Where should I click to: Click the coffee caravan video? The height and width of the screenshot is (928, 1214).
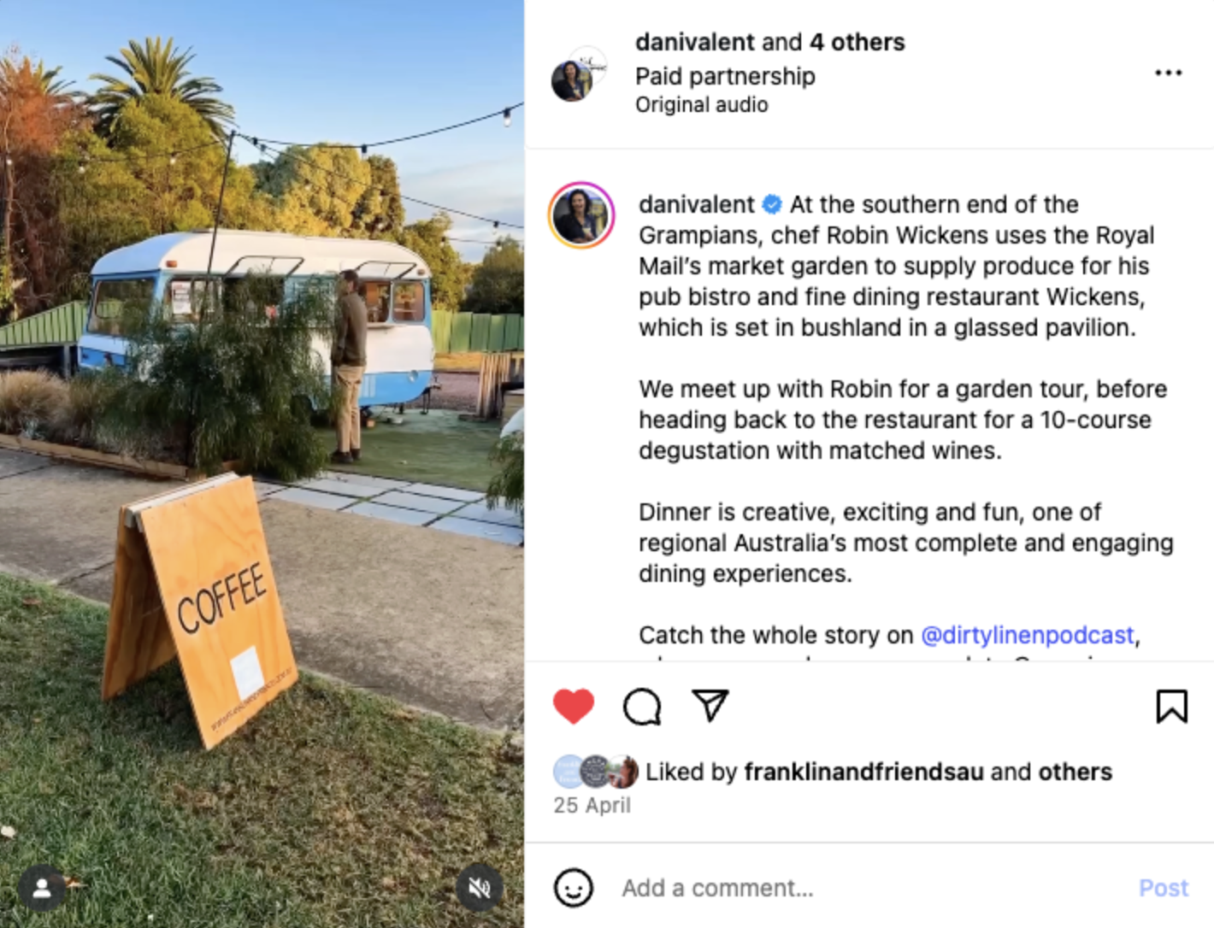point(262,464)
